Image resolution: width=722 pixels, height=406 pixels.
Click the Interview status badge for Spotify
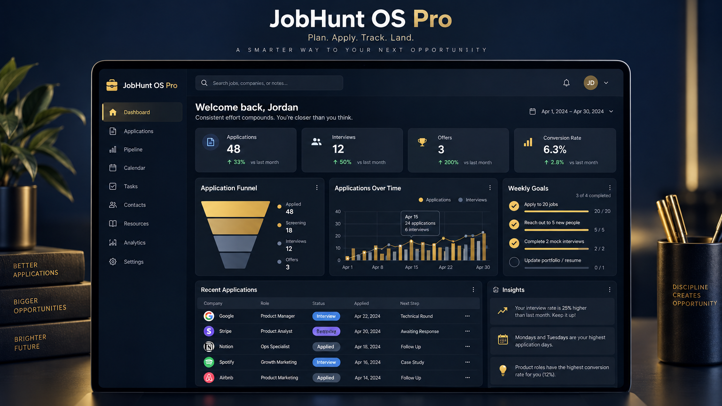326,362
